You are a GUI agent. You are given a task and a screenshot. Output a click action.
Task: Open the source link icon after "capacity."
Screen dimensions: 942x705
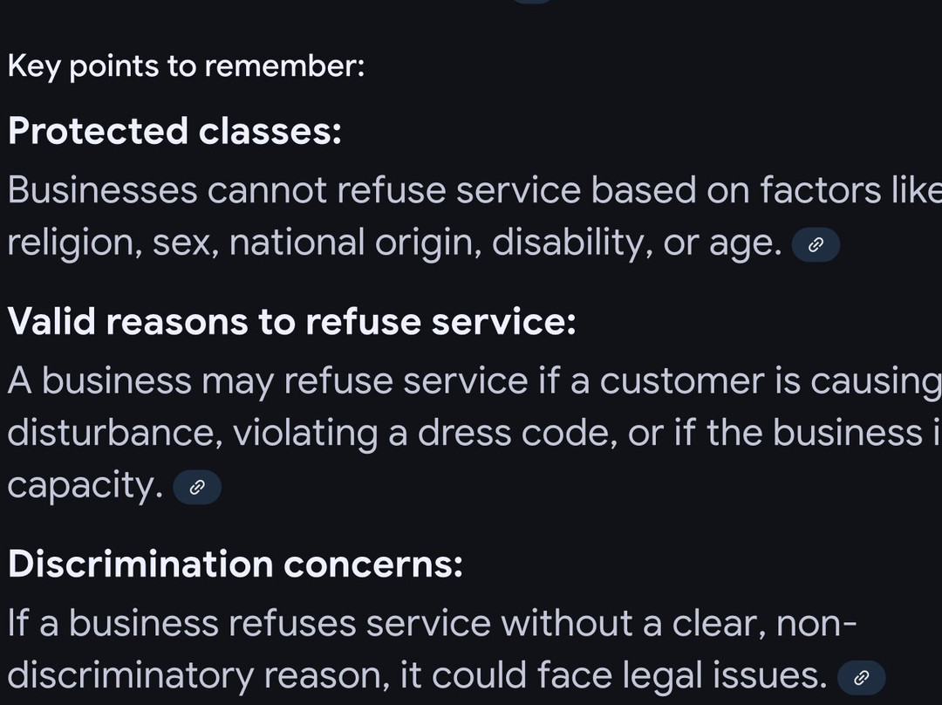coord(197,488)
